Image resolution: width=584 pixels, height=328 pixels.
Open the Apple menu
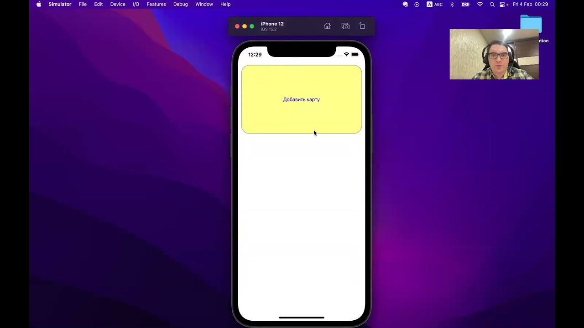[39, 4]
